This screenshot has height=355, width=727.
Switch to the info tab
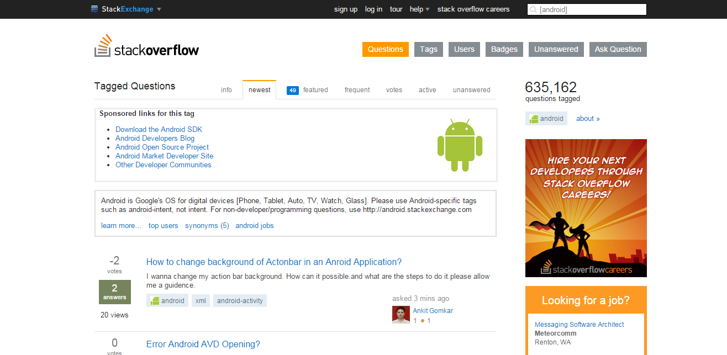[x=226, y=90]
